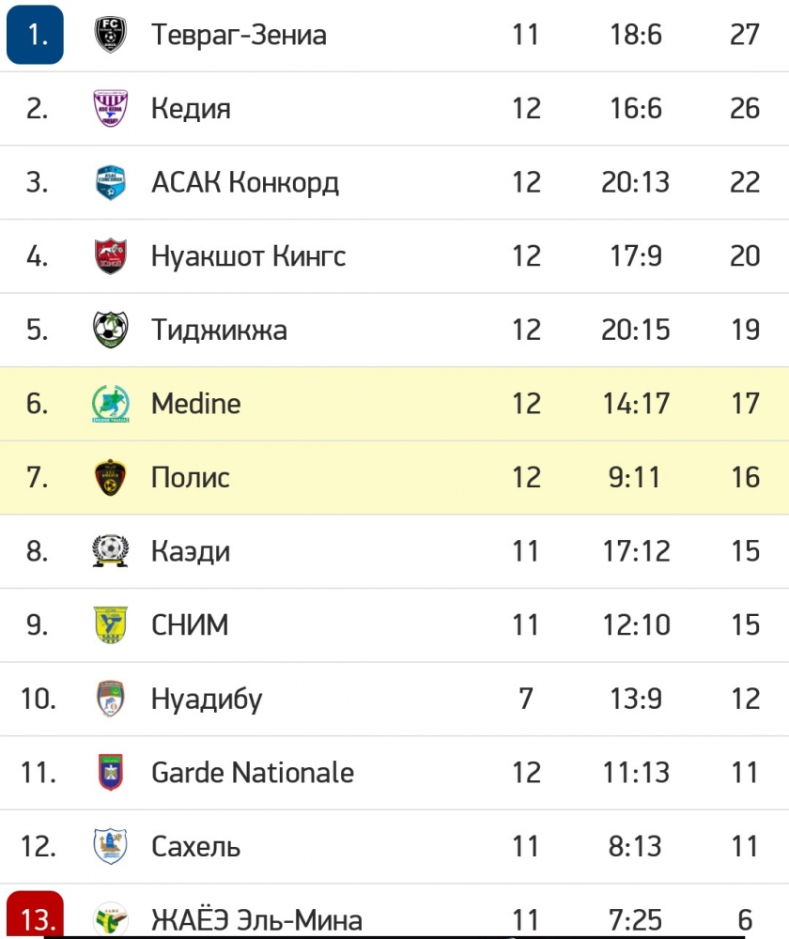Select the Medine green team logo
Screen dimensions: 789x939
[111, 404]
